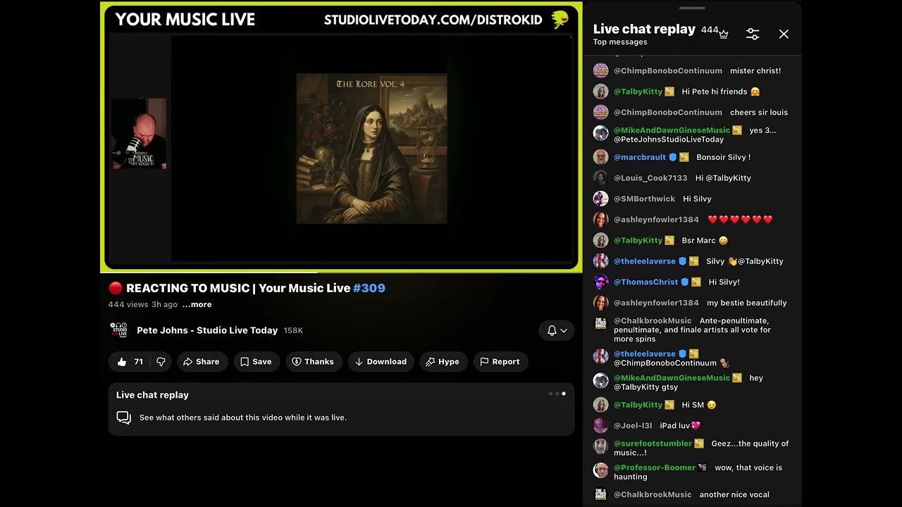Open avatar beside "Hi Pete hi friends"
This screenshot has width=902, height=507.
(x=600, y=92)
